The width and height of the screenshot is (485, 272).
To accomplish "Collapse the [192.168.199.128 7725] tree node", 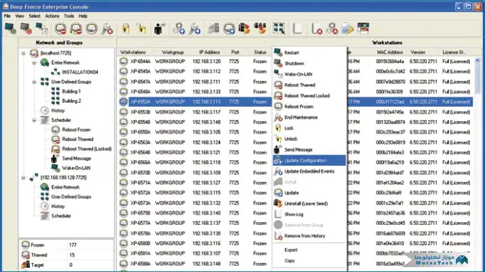I will tap(24, 178).
